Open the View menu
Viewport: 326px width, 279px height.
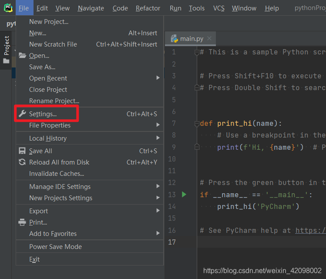coord(62,8)
